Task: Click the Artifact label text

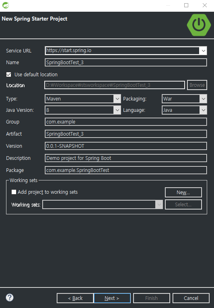Action: 14,134
